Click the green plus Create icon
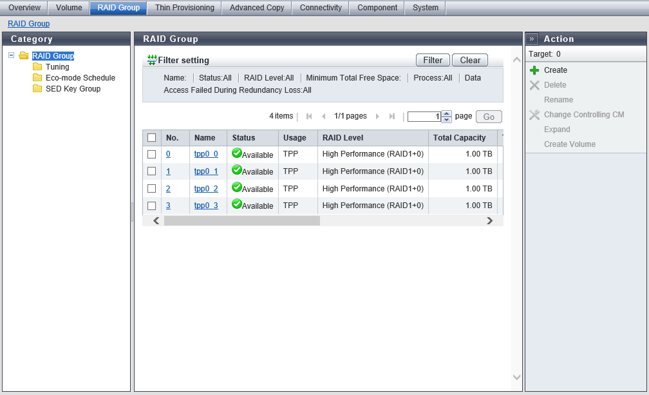Screen dimensions: 649x395 pyautogui.click(x=534, y=70)
